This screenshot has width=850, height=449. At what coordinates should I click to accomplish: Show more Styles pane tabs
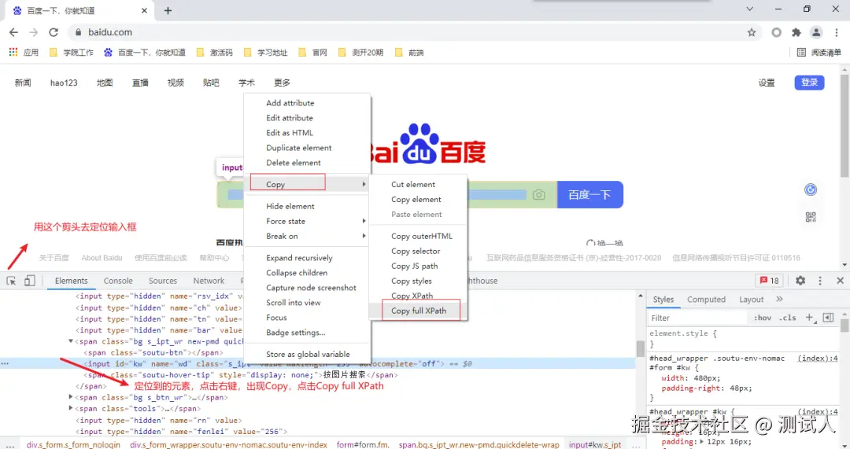pyautogui.click(x=779, y=299)
